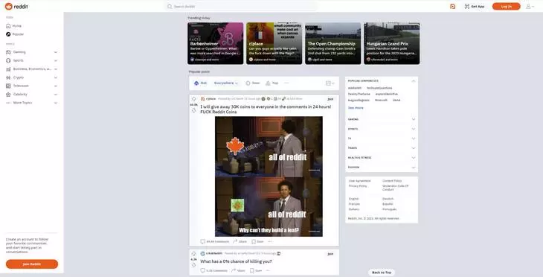The width and height of the screenshot is (543, 277).
Task: Sort posts by New
Action: coord(253,83)
